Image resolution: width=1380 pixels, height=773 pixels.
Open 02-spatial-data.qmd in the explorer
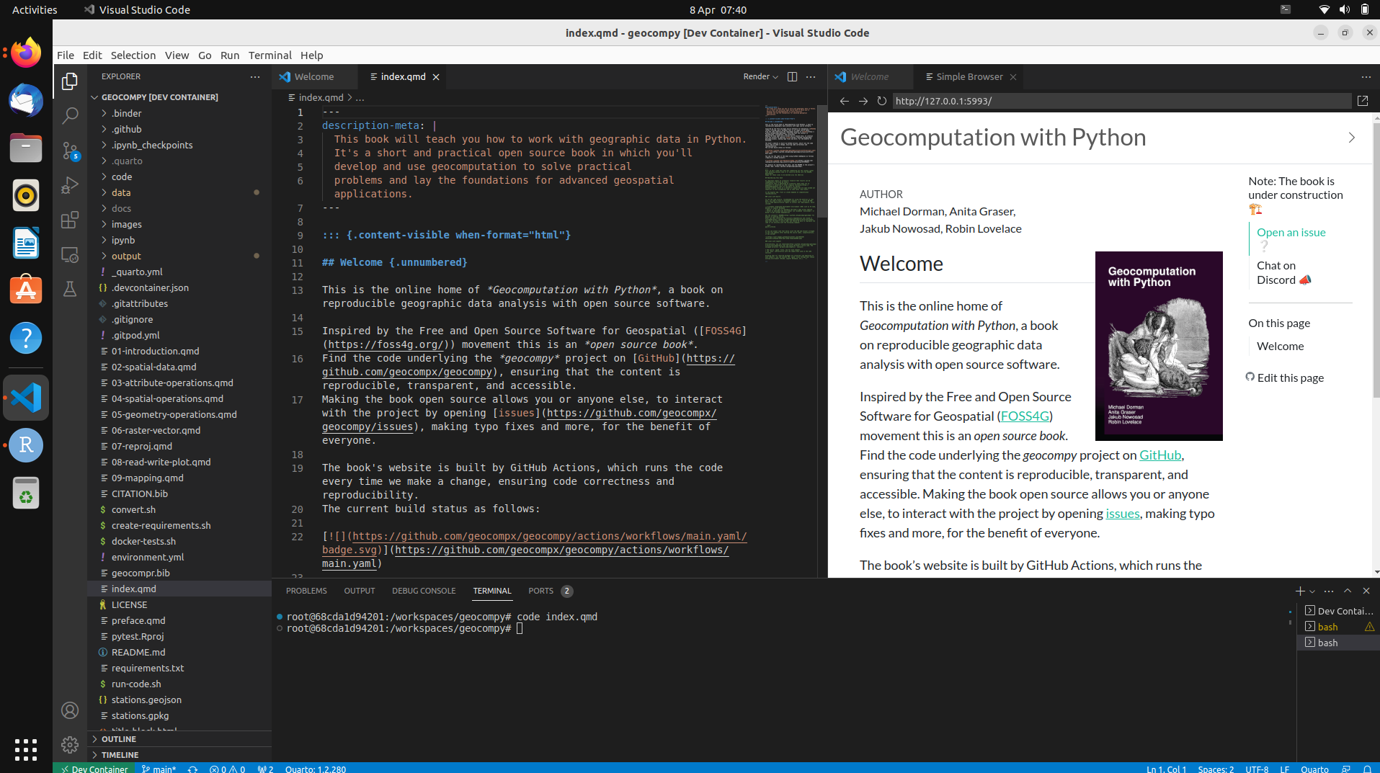153,367
